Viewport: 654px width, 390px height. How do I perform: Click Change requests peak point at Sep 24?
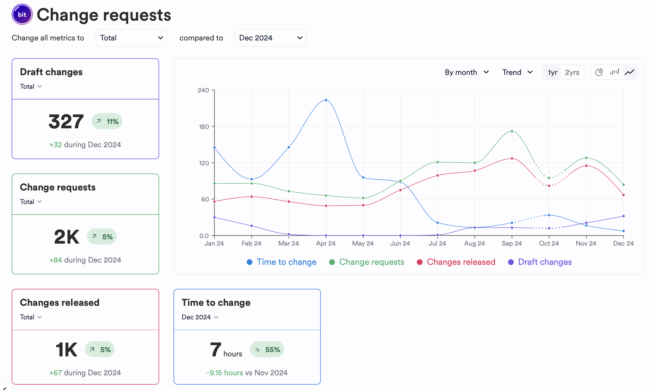[x=512, y=131]
